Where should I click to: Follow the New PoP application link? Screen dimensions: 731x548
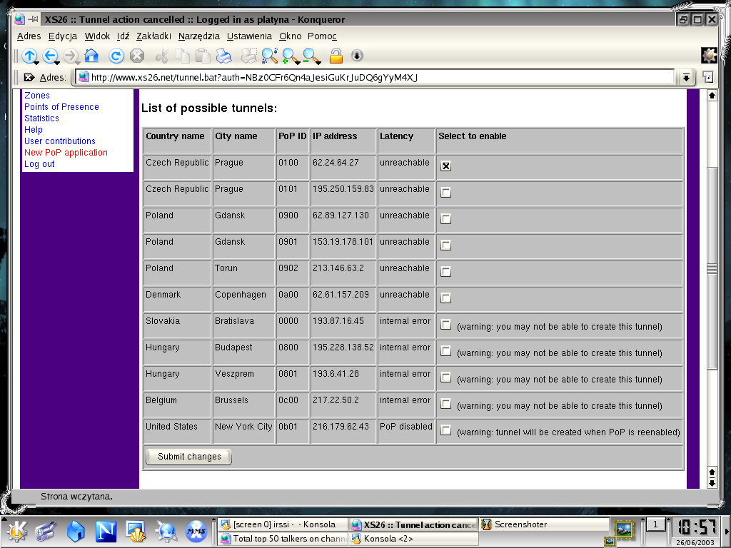pos(66,153)
